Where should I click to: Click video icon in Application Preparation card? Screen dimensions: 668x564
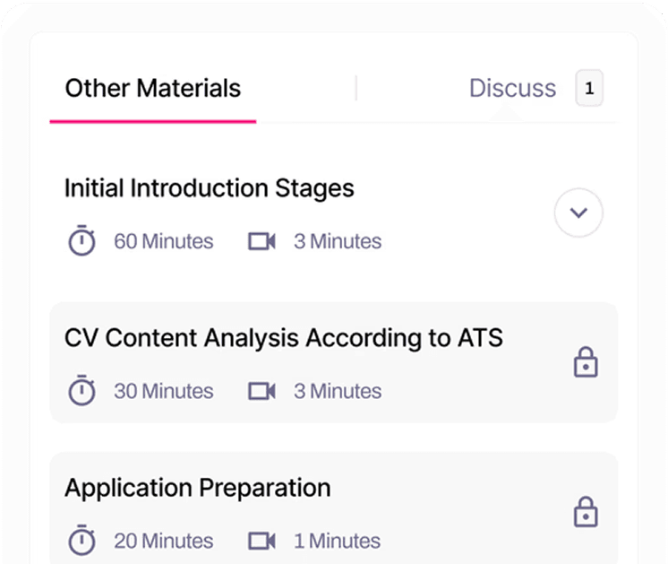click(261, 541)
